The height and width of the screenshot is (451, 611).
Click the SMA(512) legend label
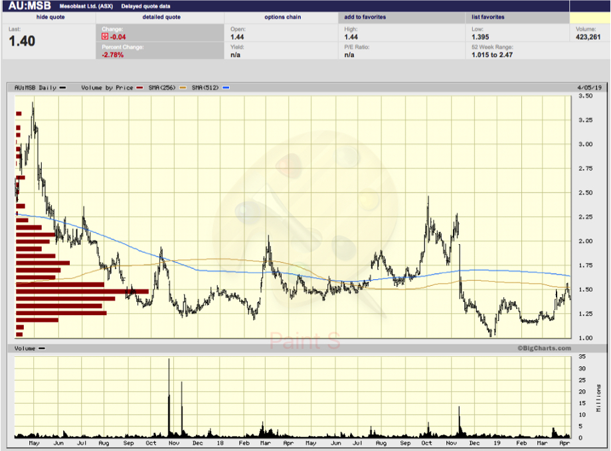[x=205, y=88]
